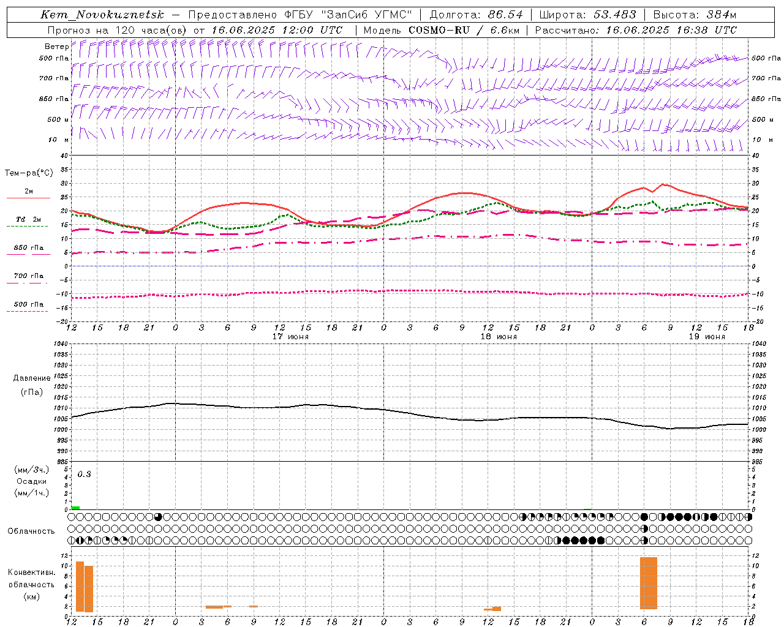Click the 'Td 2м' dew point legend entry

click(29, 219)
